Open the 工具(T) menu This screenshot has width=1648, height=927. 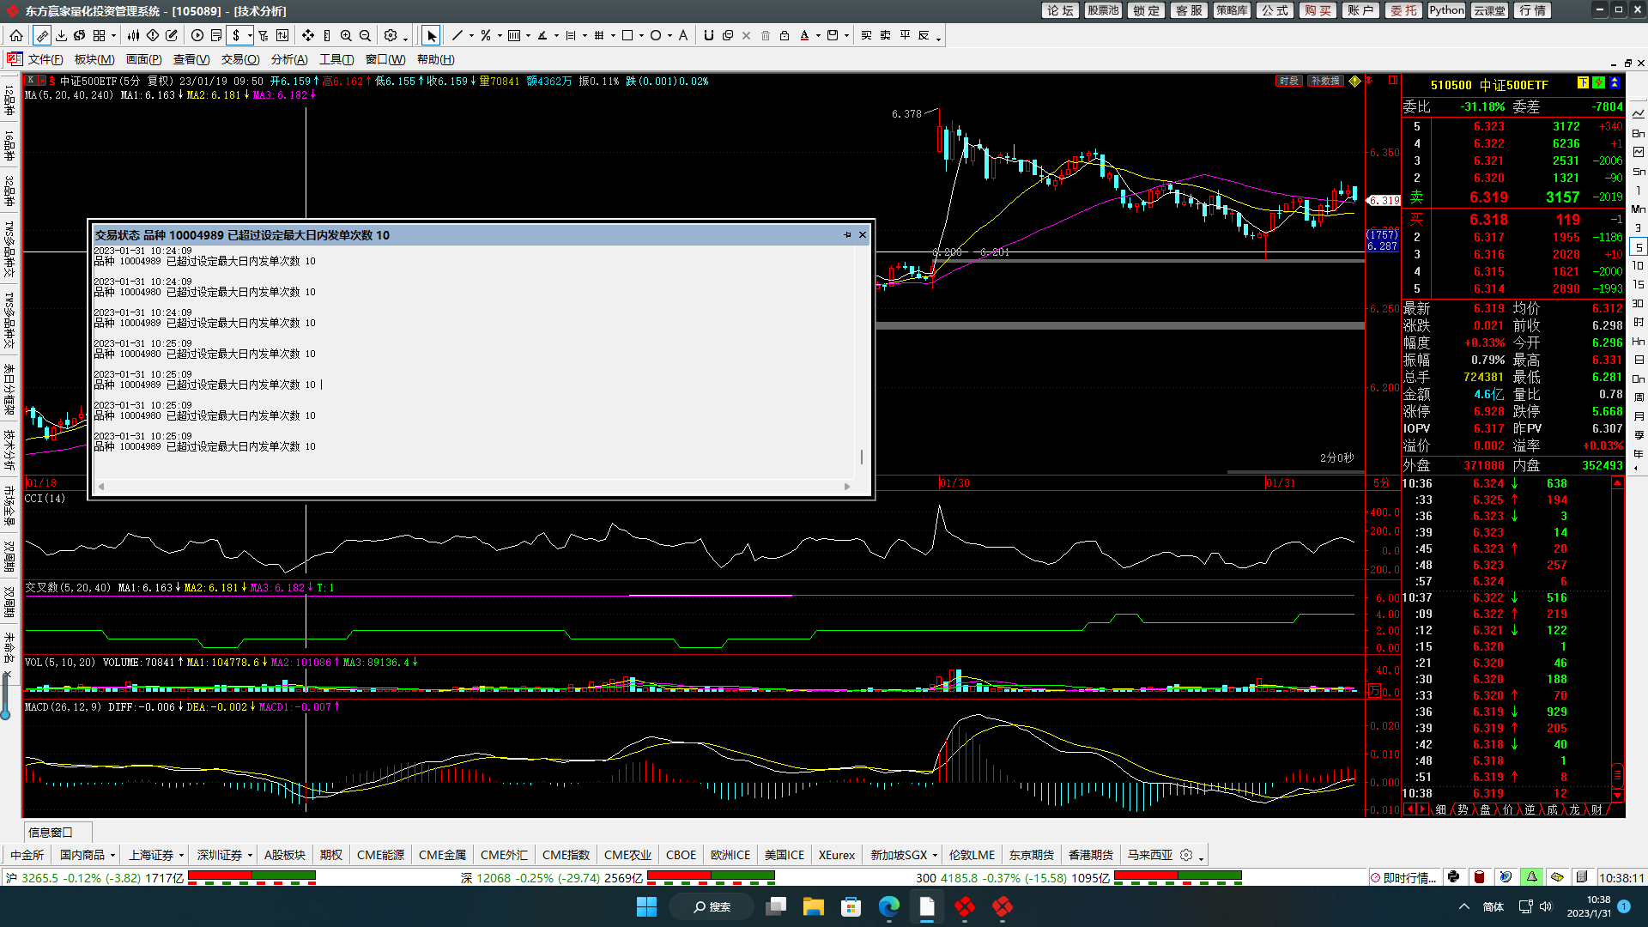[x=336, y=59]
